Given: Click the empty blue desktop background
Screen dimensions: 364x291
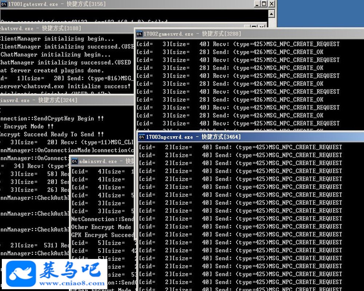Looking at the screenshot, I should point(320,13).
